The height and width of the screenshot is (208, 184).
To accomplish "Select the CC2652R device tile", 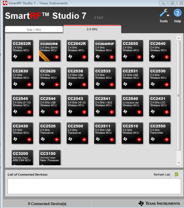I will pos(22,51).
